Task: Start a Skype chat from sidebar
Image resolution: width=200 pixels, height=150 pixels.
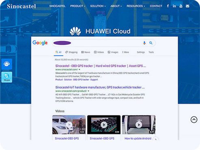Action: [6, 77]
